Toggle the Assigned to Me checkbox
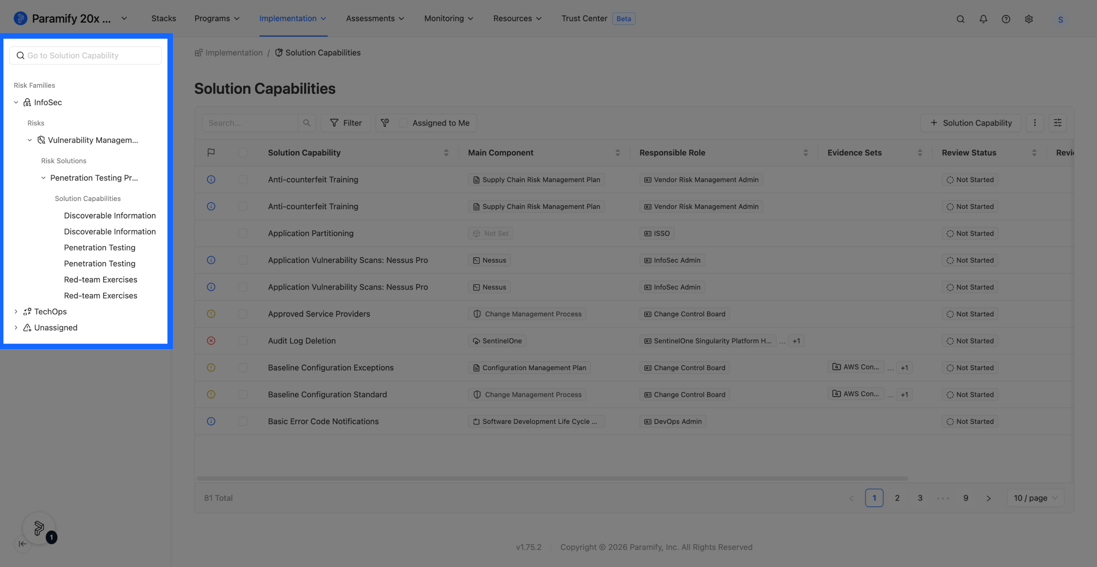Viewport: 1097px width, 567px height. point(403,123)
